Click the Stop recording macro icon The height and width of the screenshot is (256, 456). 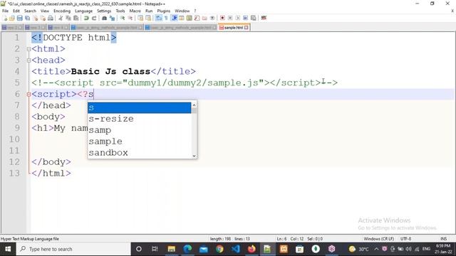click(230, 18)
